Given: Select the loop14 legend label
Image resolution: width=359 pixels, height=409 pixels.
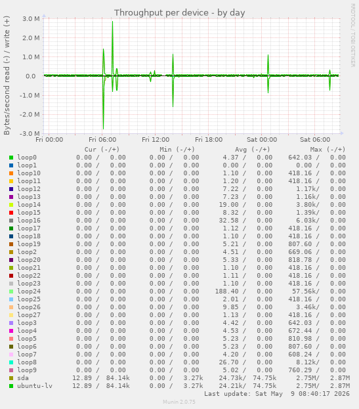Looking at the screenshot, I should (29, 205).
